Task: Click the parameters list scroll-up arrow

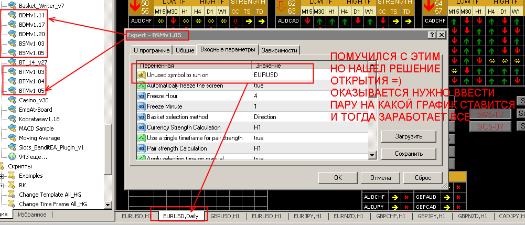Action: (372, 65)
